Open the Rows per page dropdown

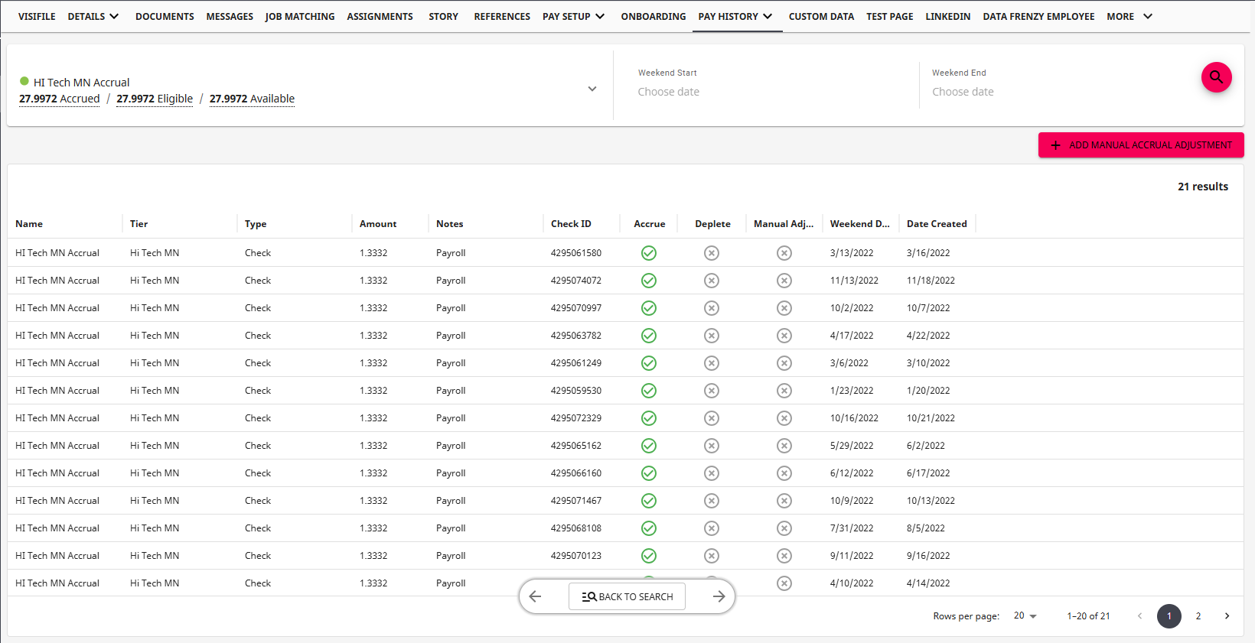[1025, 616]
